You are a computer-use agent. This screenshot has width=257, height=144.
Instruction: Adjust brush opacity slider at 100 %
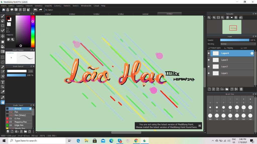[16, 75]
